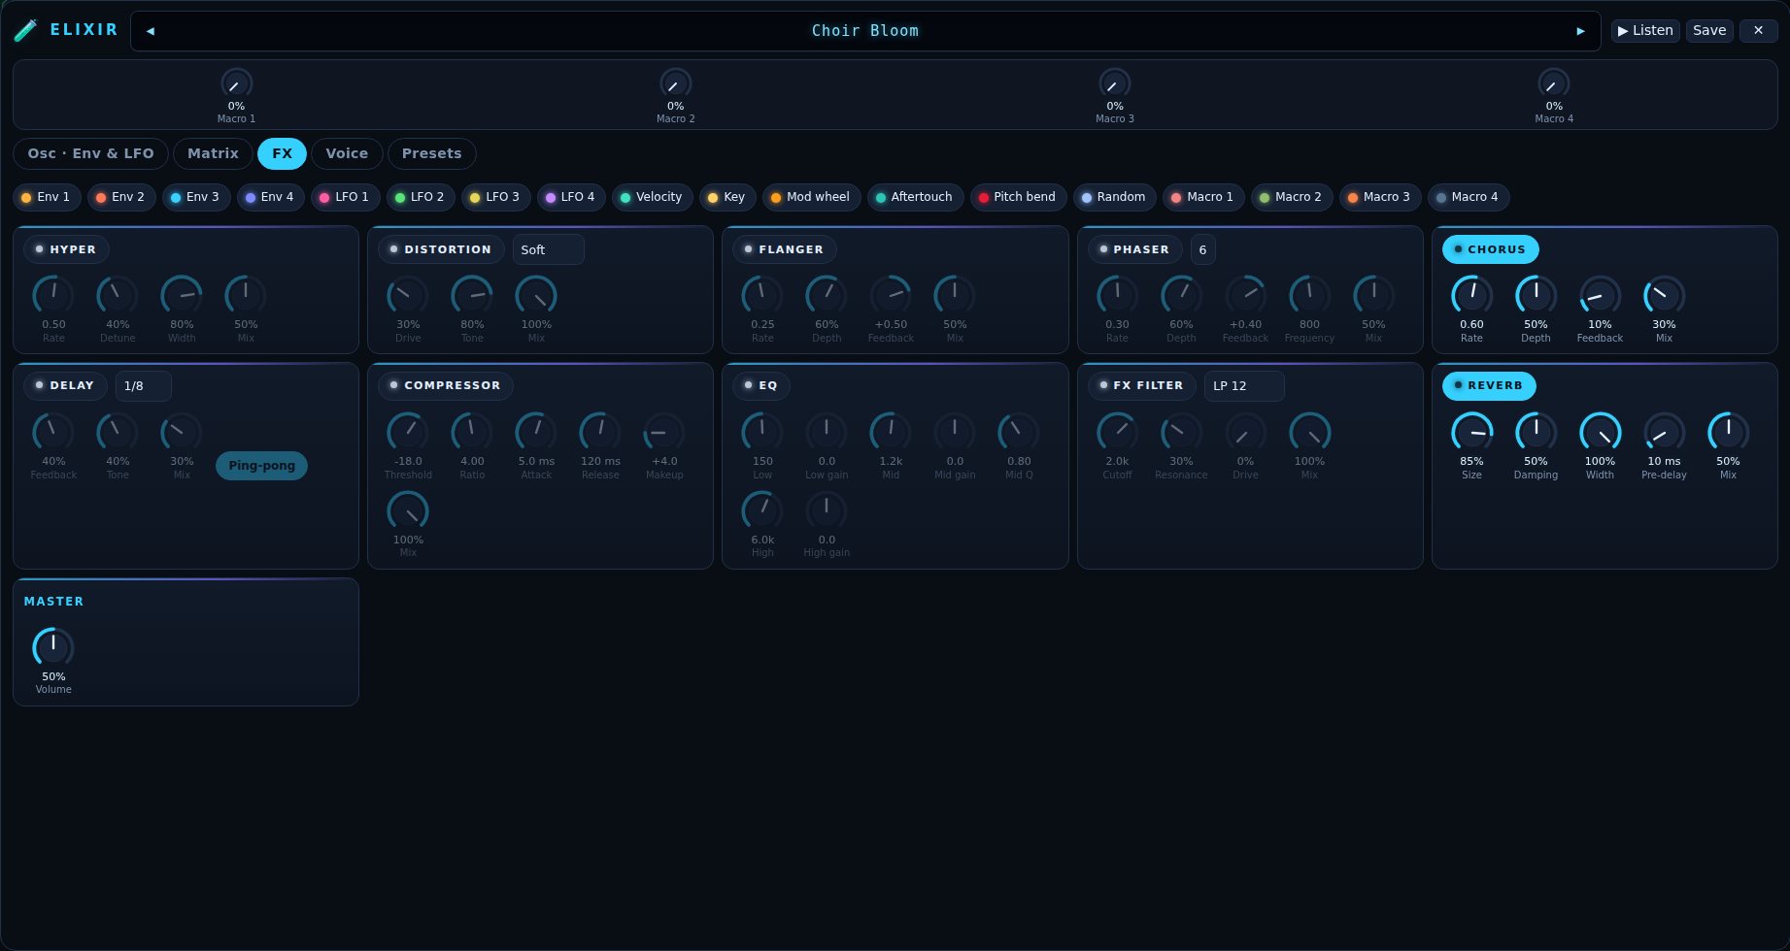
Task: Enable the Phaser effect
Action: 1135,249
